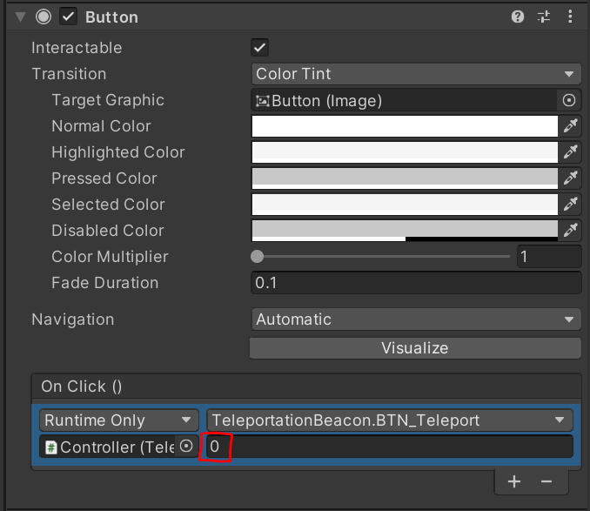Click the Normal Color eyedropper
Viewport: 590px width, 511px height.
[x=570, y=126]
